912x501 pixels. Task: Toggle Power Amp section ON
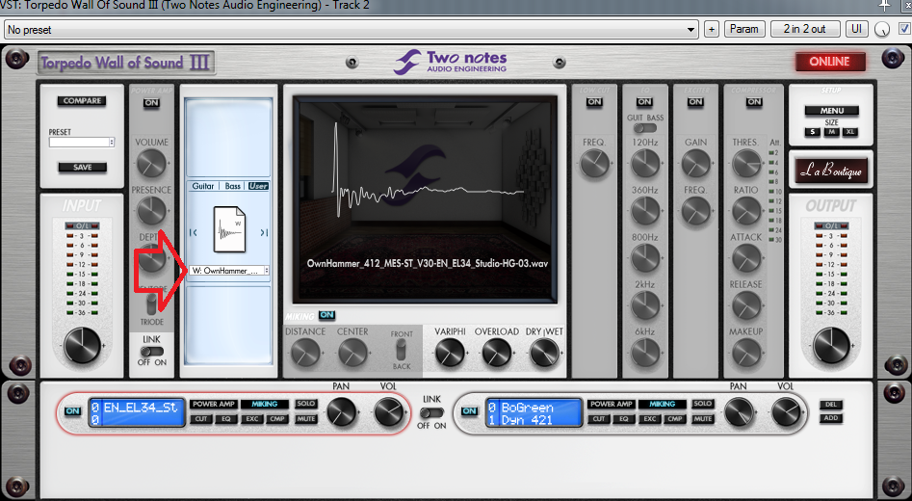[151, 103]
